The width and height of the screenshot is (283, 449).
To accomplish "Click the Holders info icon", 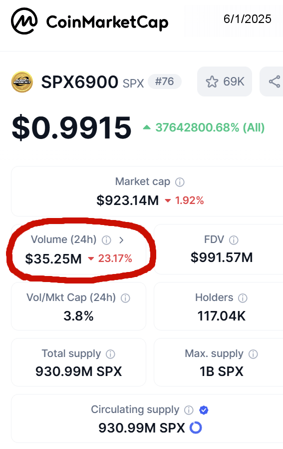I will tap(243, 298).
